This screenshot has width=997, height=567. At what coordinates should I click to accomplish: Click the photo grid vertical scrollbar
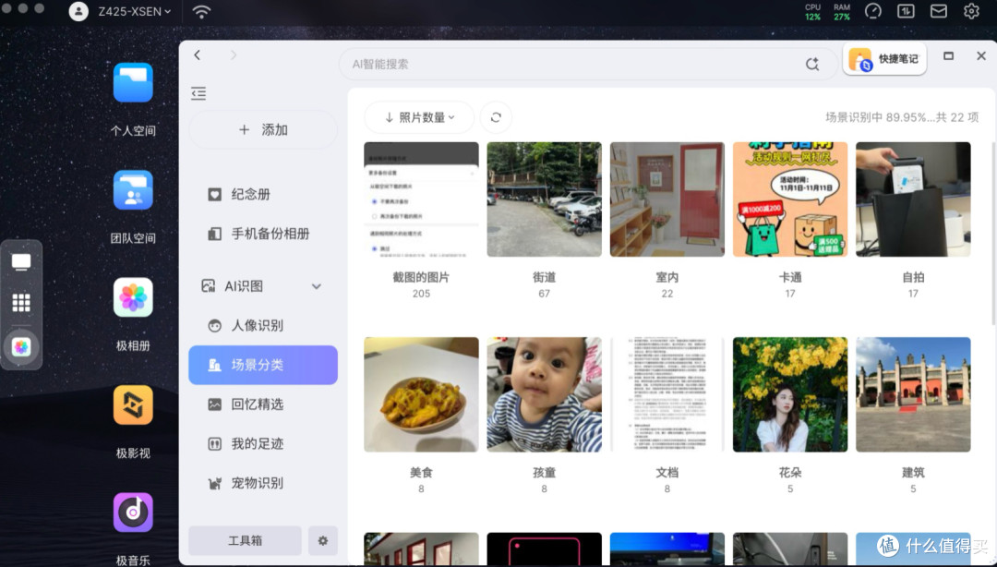click(992, 235)
